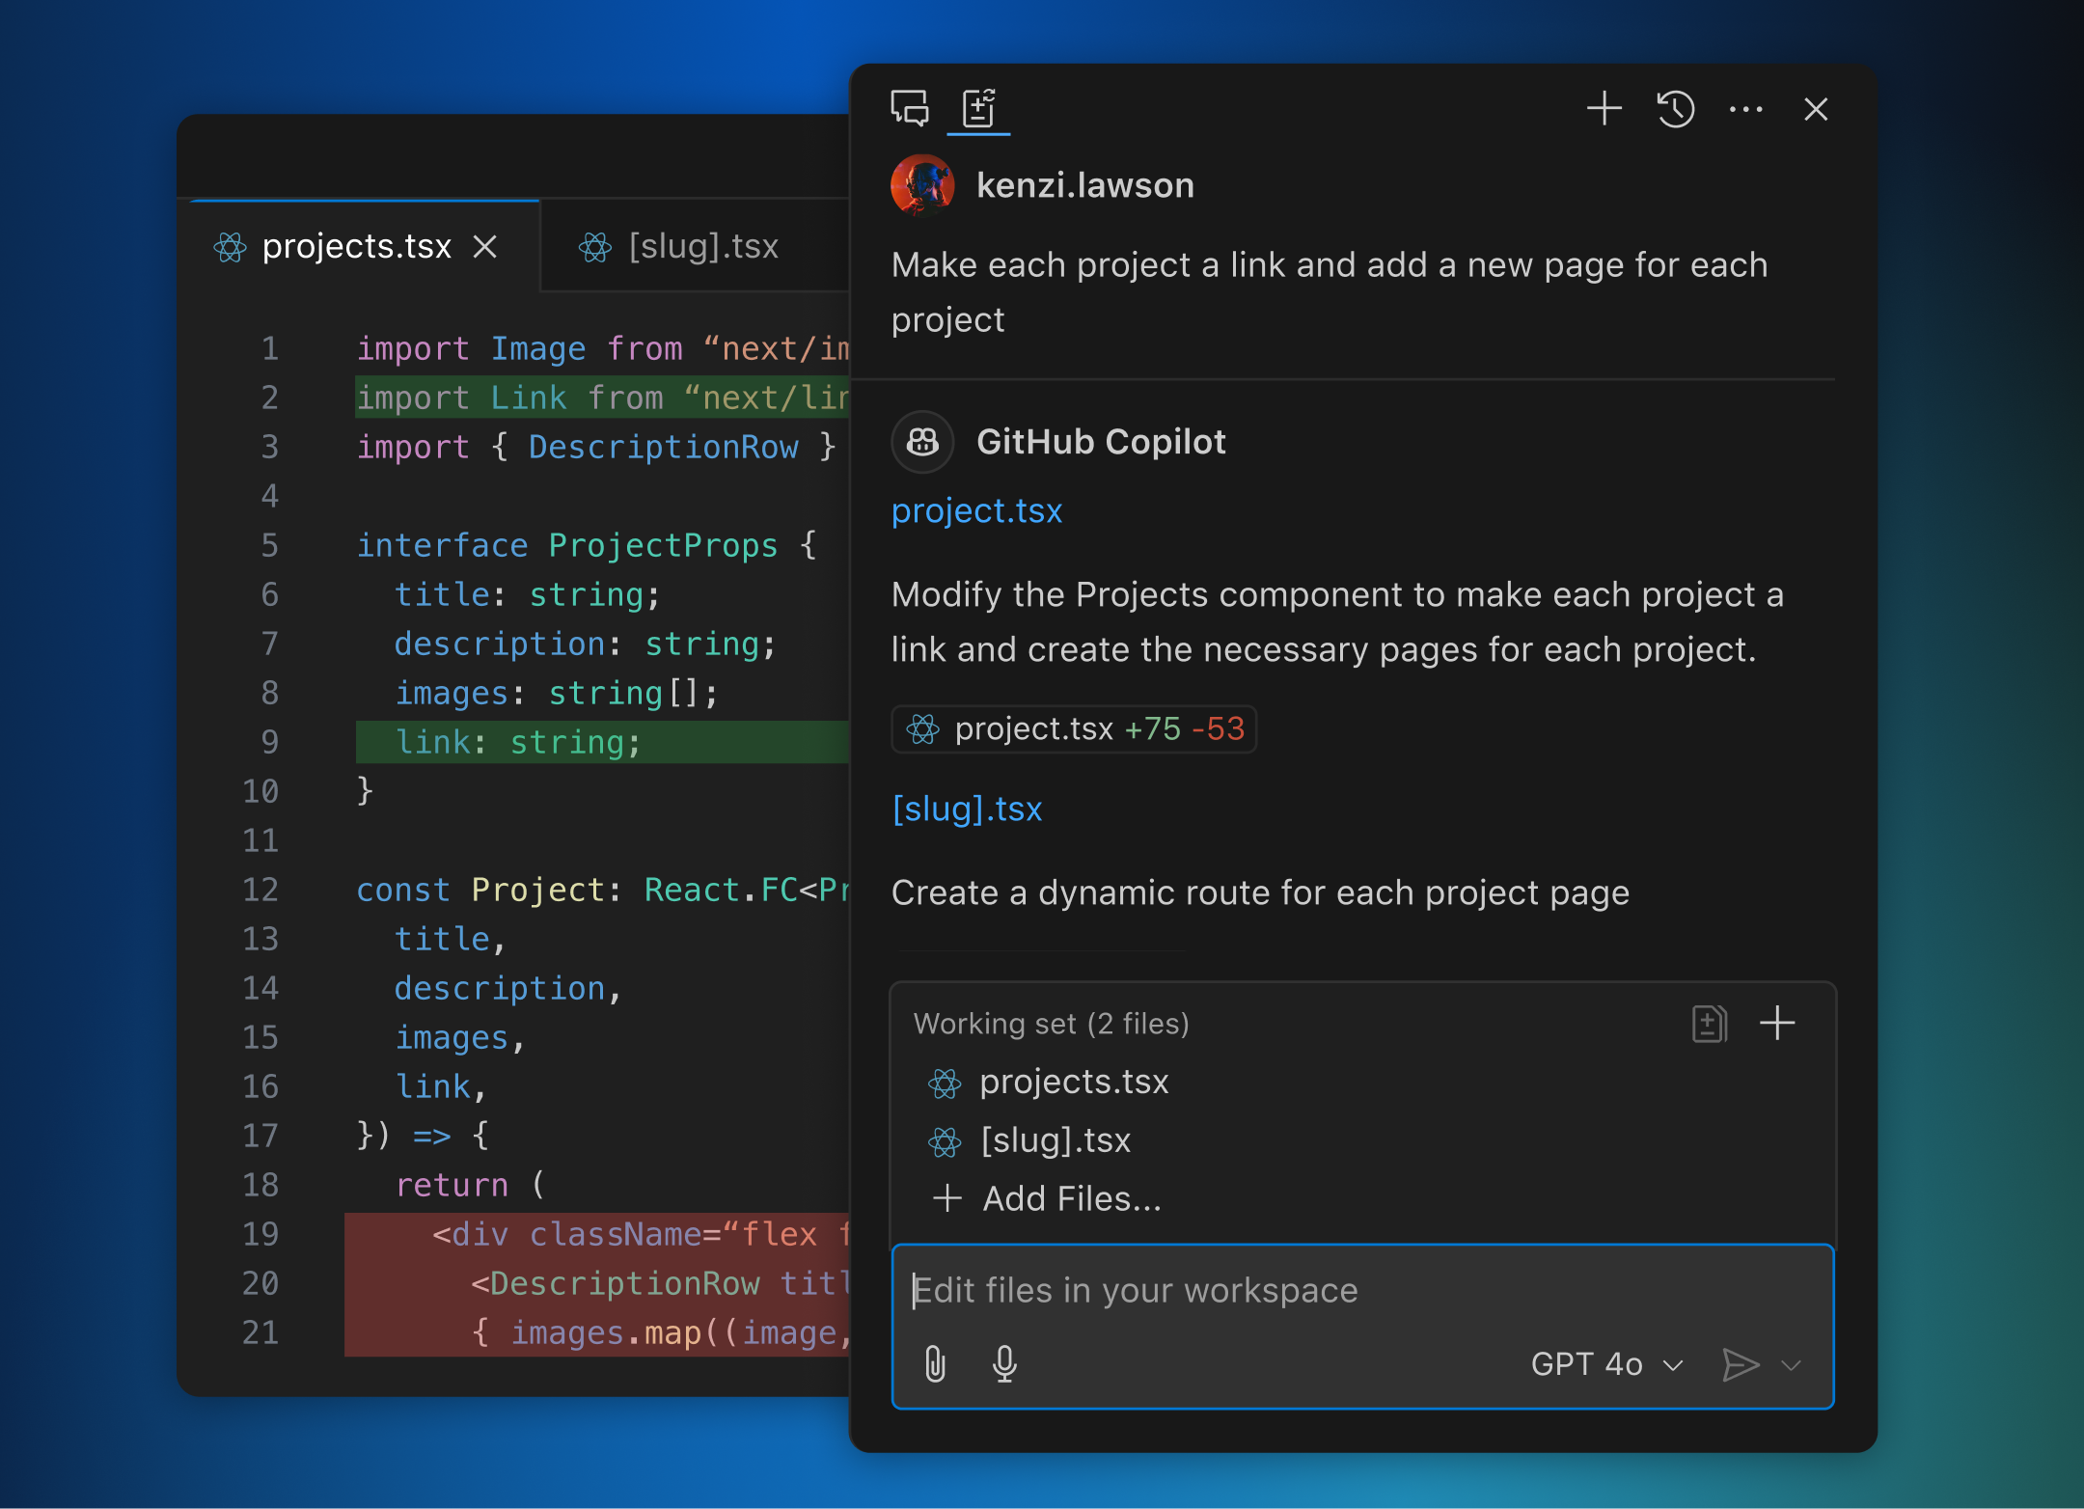Click the attach context paperclip icon

pos(935,1363)
